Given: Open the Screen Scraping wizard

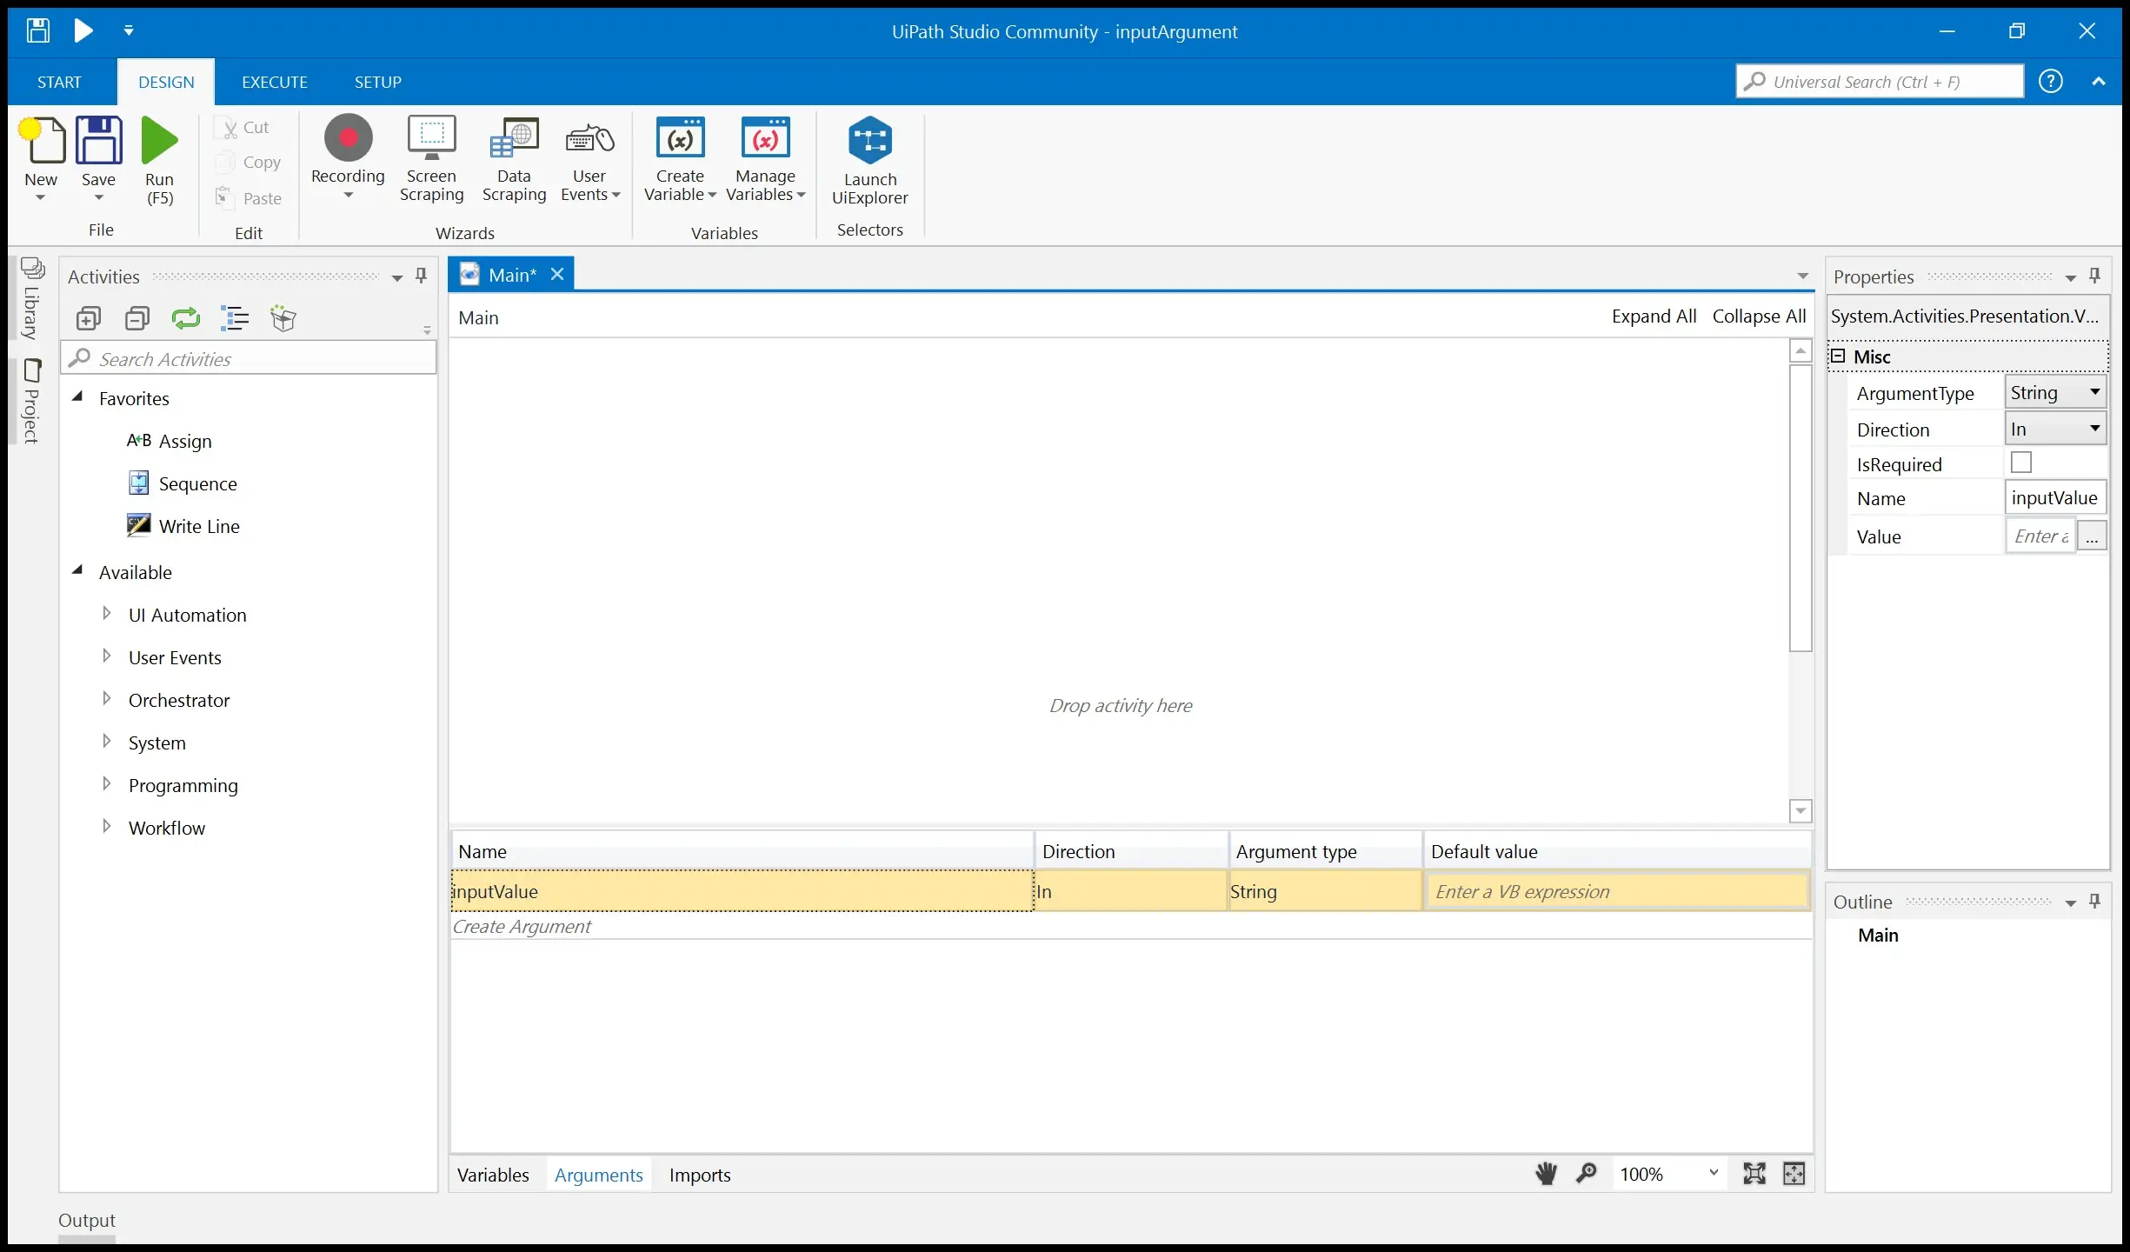Looking at the screenshot, I should 431,158.
